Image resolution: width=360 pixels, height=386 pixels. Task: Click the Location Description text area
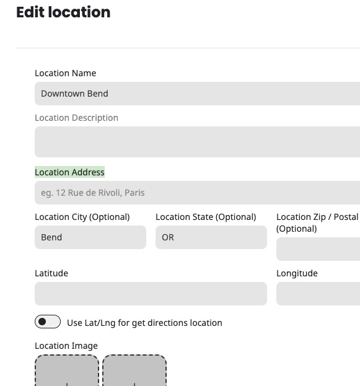point(197,142)
